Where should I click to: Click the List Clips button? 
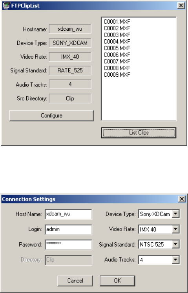[139, 133]
